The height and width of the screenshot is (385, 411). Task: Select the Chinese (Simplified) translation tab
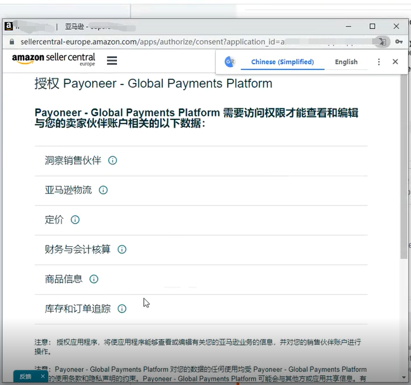pyautogui.click(x=282, y=62)
